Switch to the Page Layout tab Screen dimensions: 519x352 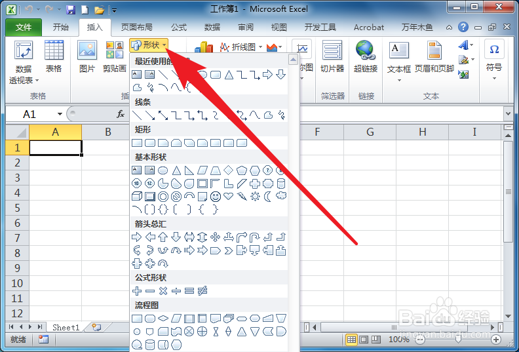[137, 27]
